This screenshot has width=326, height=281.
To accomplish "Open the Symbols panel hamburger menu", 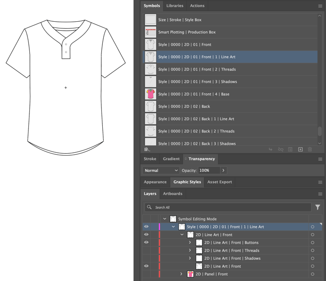I will coord(320,6).
